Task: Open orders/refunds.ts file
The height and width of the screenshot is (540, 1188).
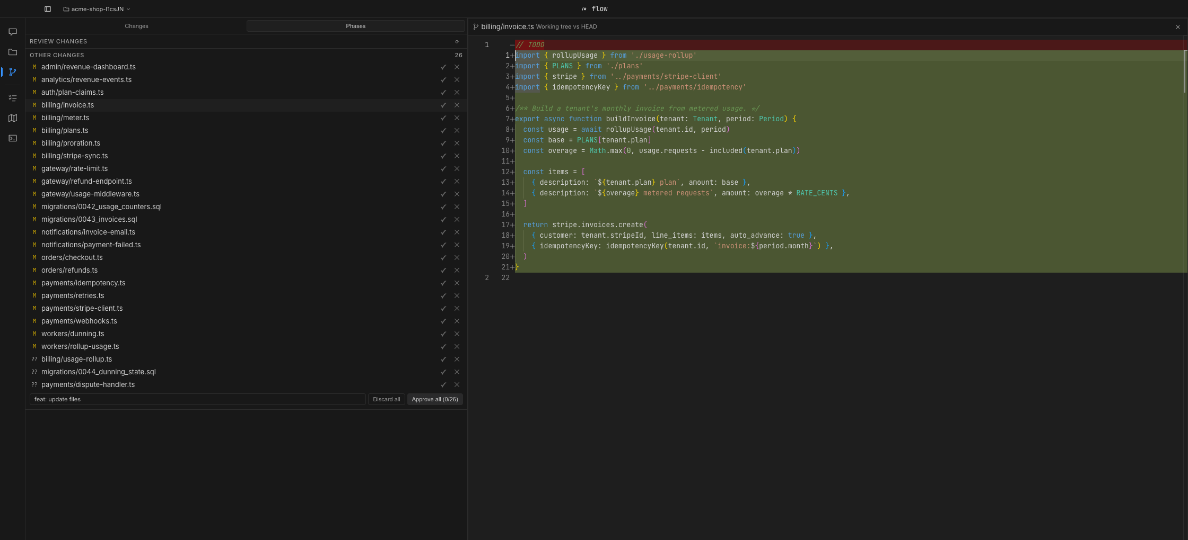Action: point(246,270)
